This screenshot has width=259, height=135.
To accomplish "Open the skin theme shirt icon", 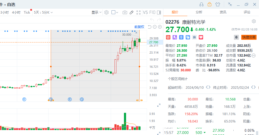I will (218, 4).
